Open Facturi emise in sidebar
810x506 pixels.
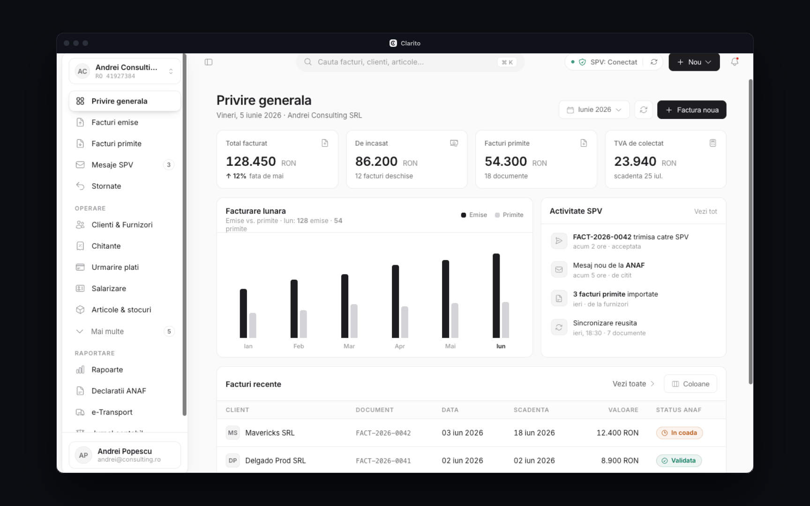[125, 122]
